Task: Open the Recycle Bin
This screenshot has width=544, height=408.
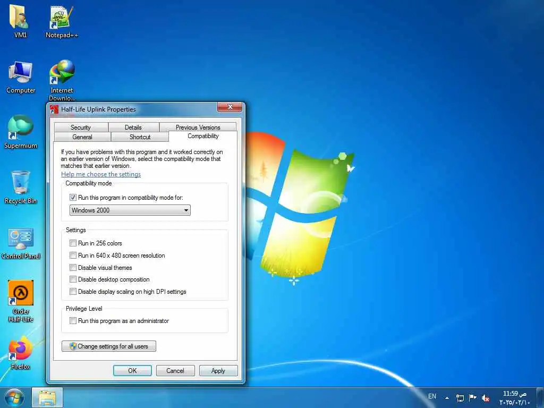Action: [x=21, y=188]
